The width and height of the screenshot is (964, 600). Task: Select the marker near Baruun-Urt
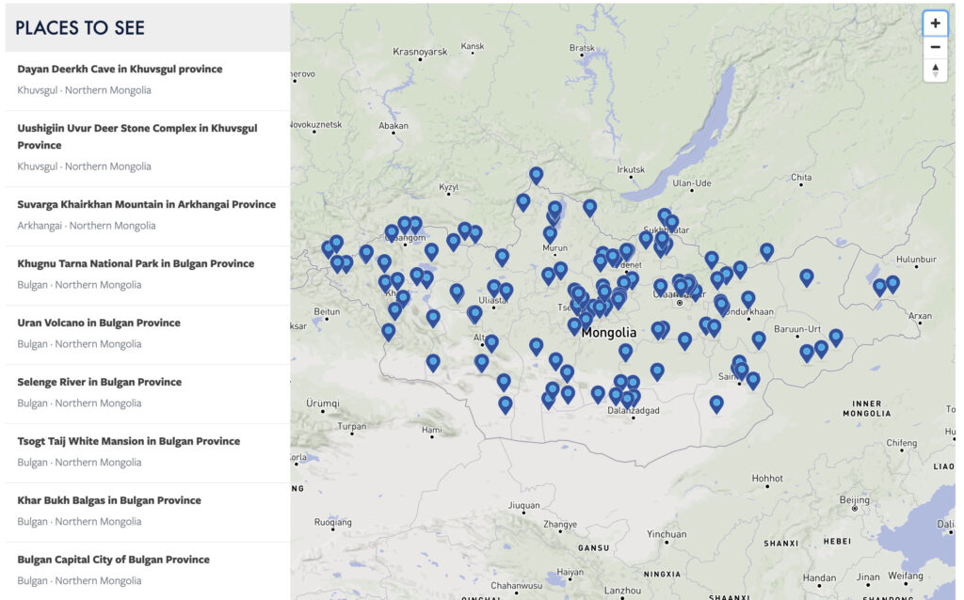tap(806, 352)
